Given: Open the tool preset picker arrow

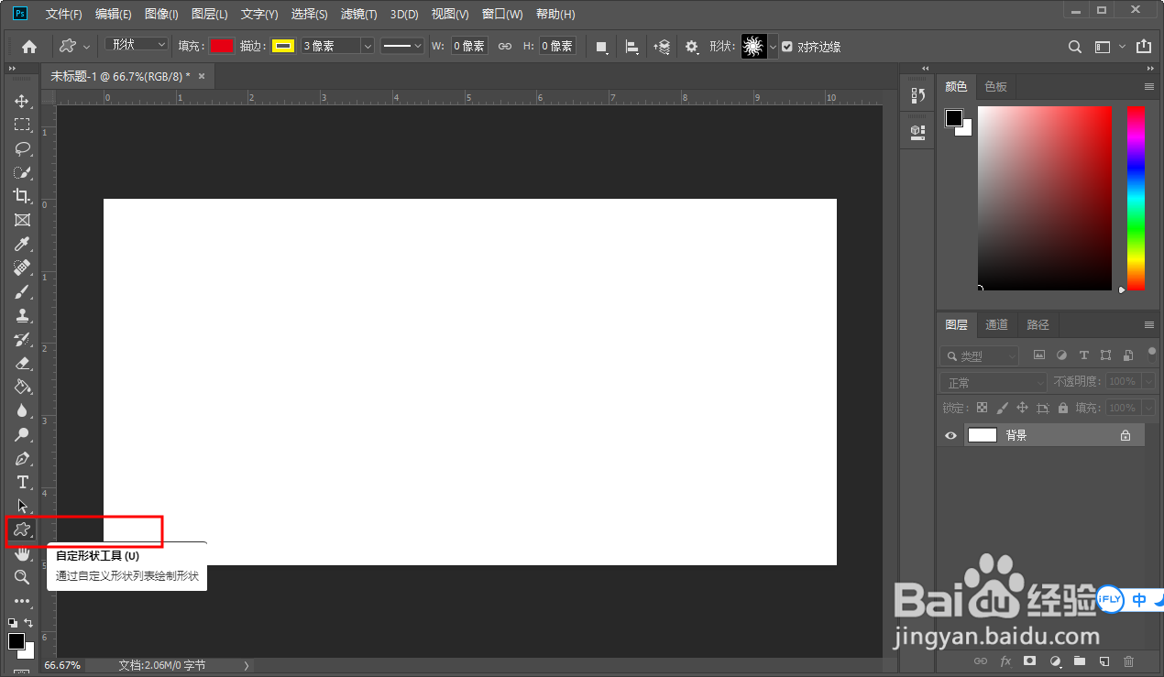Looking at the screenshot, I should [87, 47].
